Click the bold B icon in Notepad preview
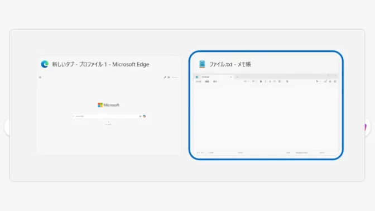Viewport: 375px width, 211px height. (261, 81)
